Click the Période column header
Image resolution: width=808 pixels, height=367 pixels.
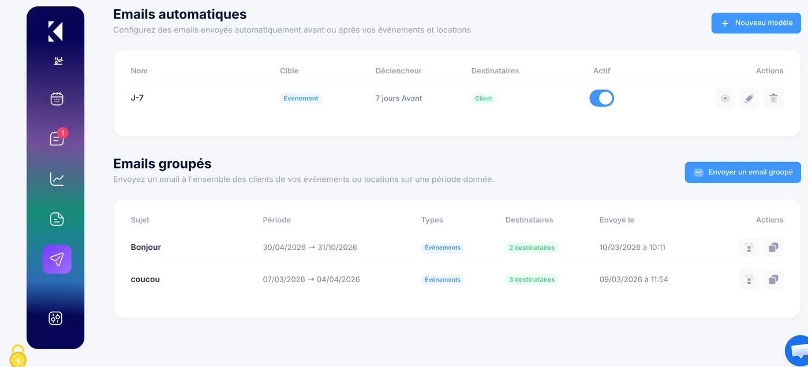coord(276,220)
